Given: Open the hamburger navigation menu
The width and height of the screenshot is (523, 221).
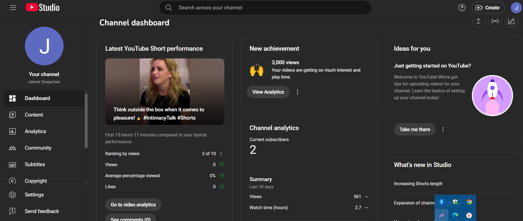Looking at the screenshot, I should click(x=13, y=8).
